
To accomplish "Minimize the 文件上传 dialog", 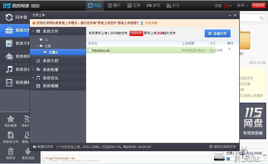I will tap(230, 15).
